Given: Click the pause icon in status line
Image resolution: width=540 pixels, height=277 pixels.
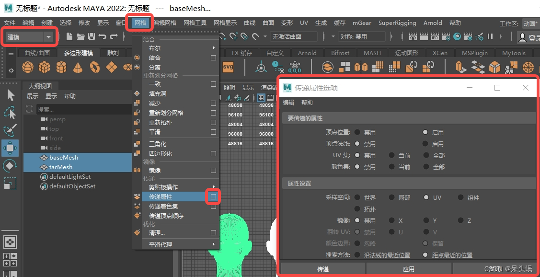Looking at the screenshot, I should pos(490,36).
